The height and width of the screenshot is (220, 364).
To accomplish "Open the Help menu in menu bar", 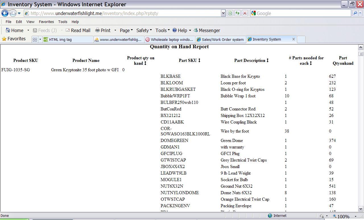I will pos(75,22).
